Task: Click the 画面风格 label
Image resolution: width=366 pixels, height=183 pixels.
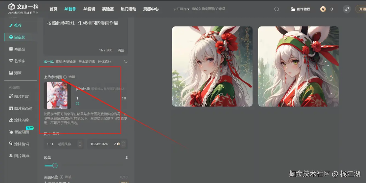Action: [51, 177]
